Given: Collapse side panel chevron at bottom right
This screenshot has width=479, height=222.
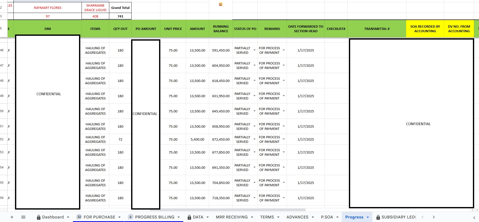Looking at the screenshot, I should [474, 217].
